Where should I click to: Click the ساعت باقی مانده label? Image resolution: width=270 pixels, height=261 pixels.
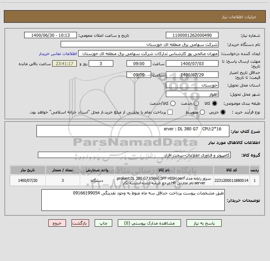coord(35,64)
